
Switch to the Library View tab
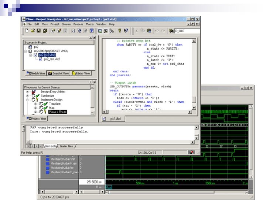(81, 73)
